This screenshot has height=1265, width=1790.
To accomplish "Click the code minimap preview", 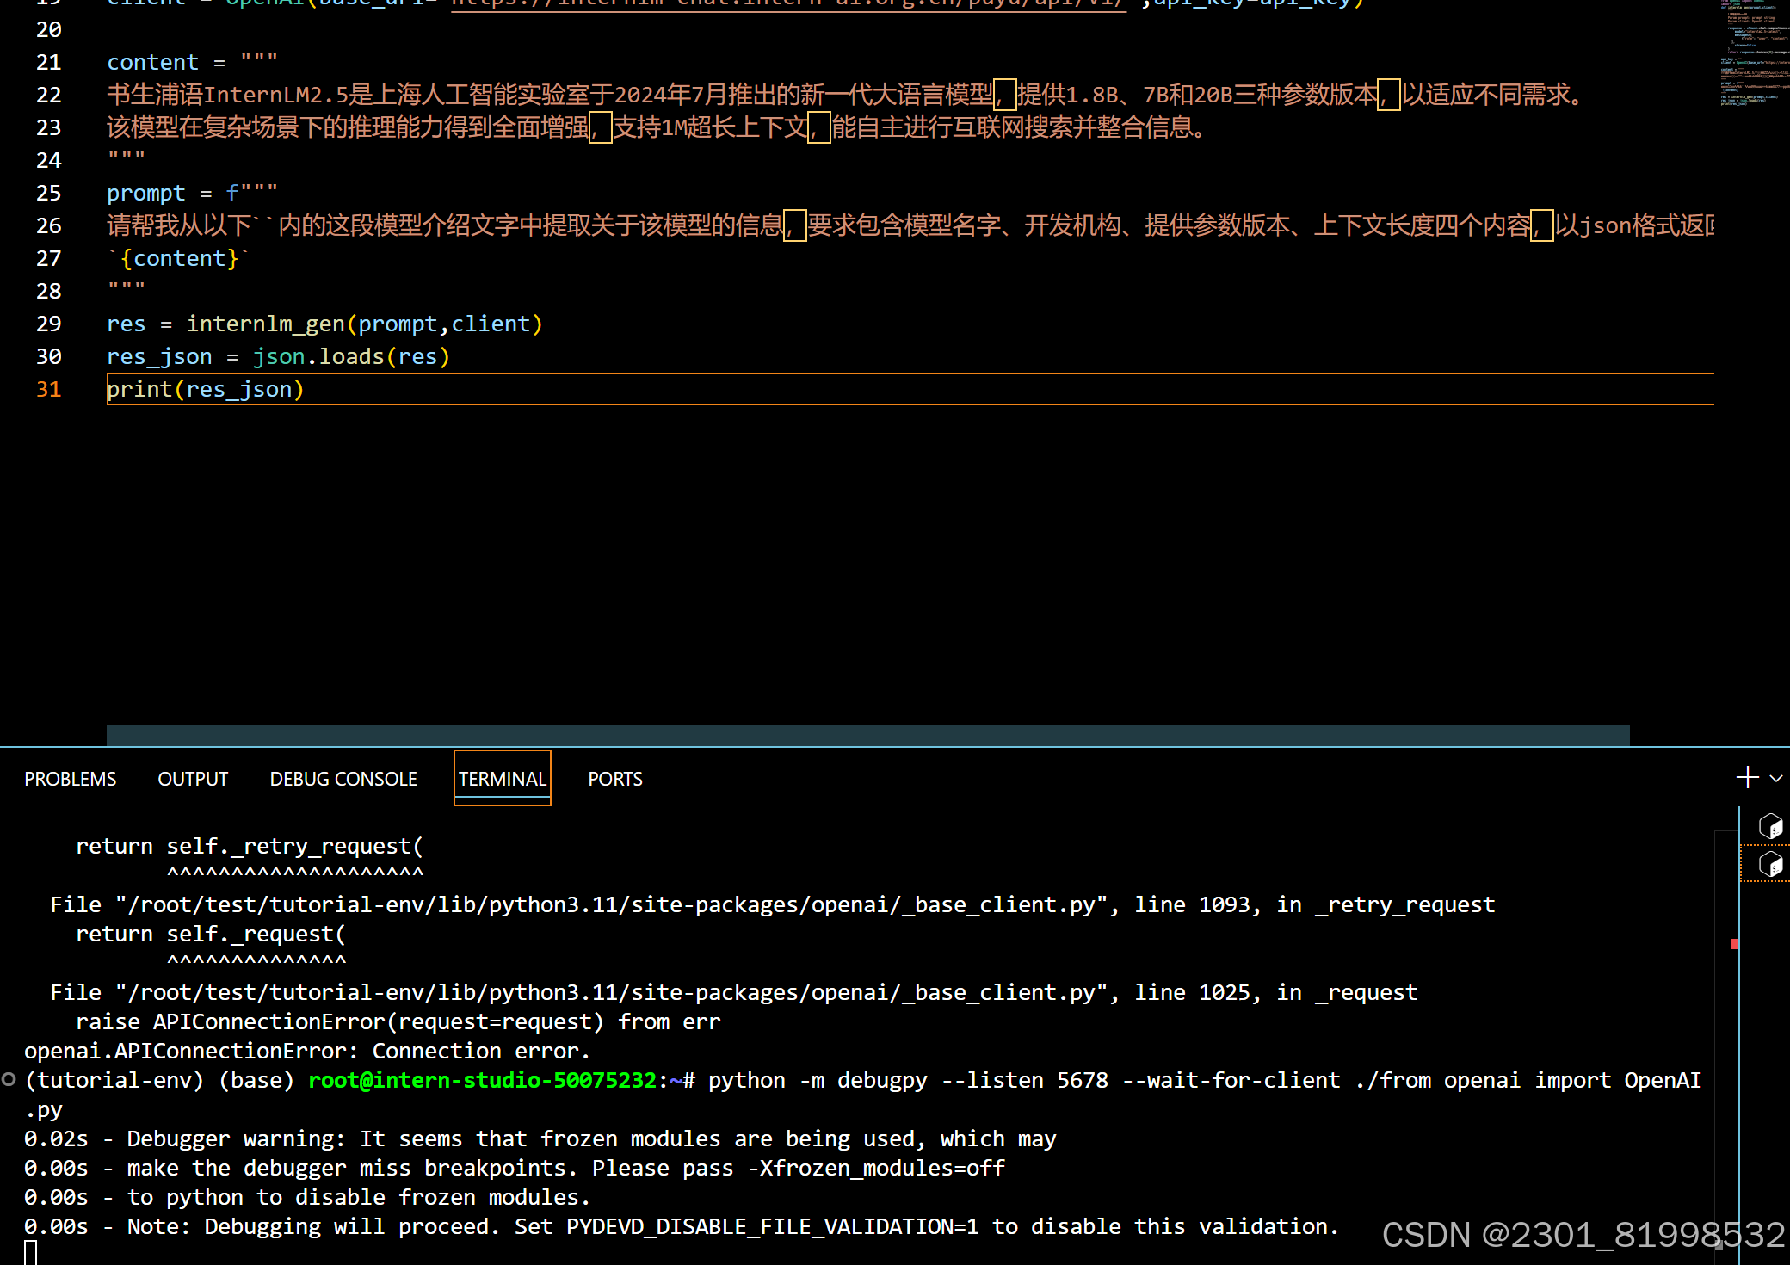I will click(x=1754, y=52).
